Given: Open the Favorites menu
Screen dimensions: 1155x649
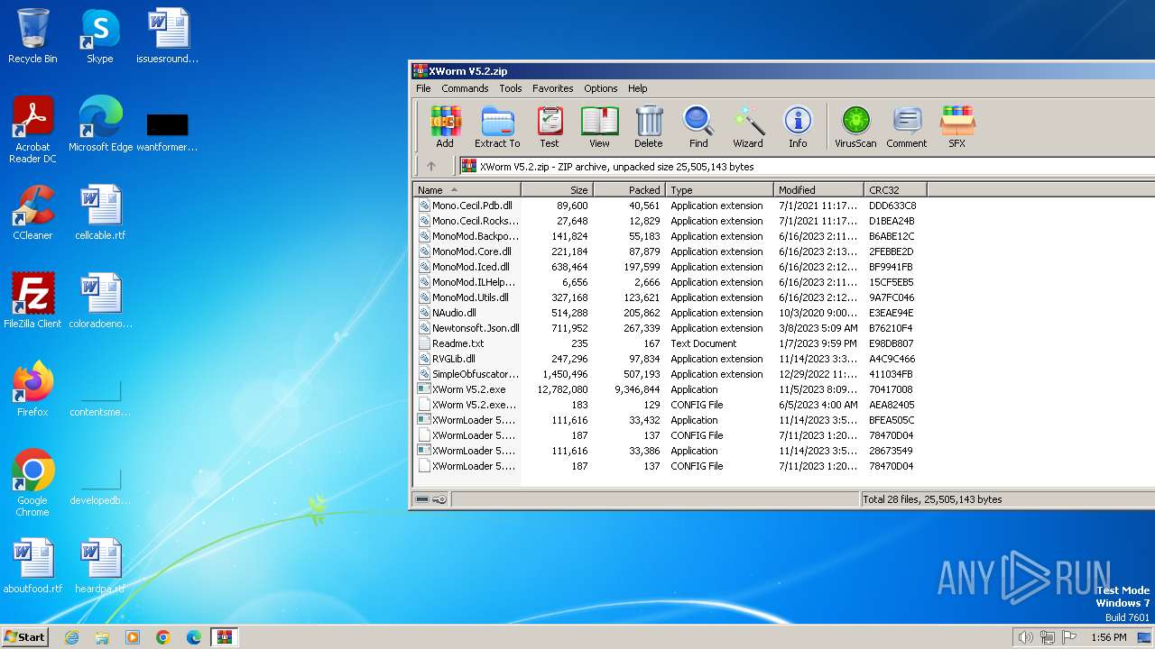Looking at the screenshot, I should (552, 88).
